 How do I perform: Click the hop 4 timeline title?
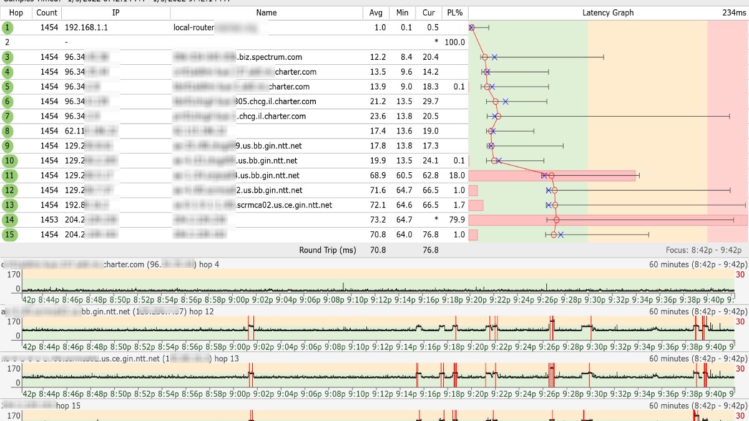tap(110, 264)
